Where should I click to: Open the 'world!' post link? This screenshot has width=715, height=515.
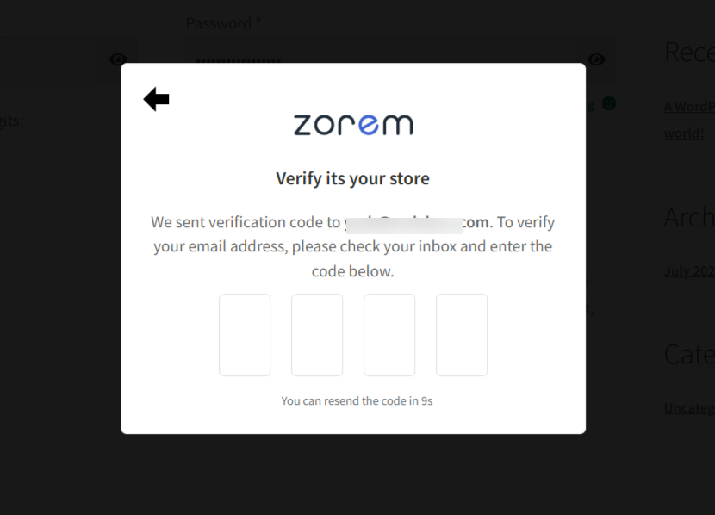coord(684,133)
